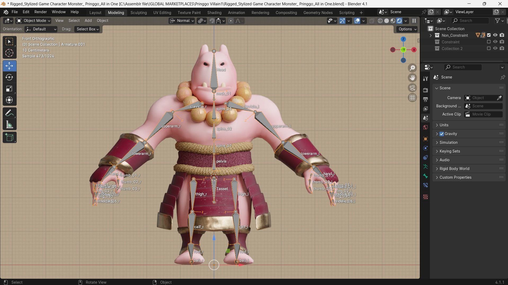Toggle viewport gizmos display
Viewport: 508px width, 285px height.
pos(342,21)
